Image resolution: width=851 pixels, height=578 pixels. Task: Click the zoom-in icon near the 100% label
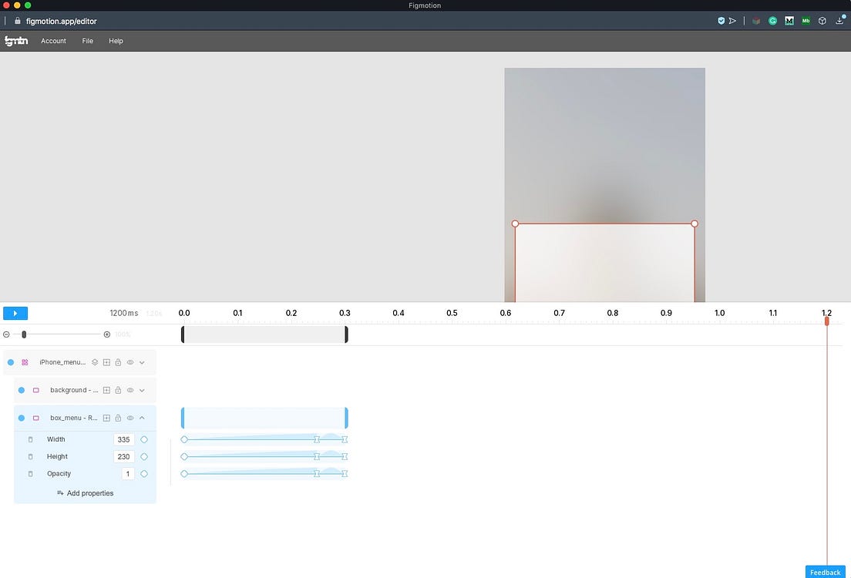[107, 334]
